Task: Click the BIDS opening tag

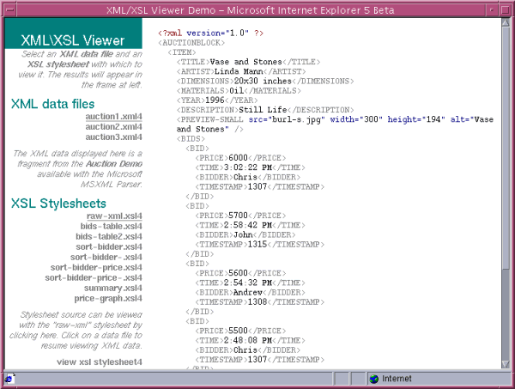Action: click(191, 138)
